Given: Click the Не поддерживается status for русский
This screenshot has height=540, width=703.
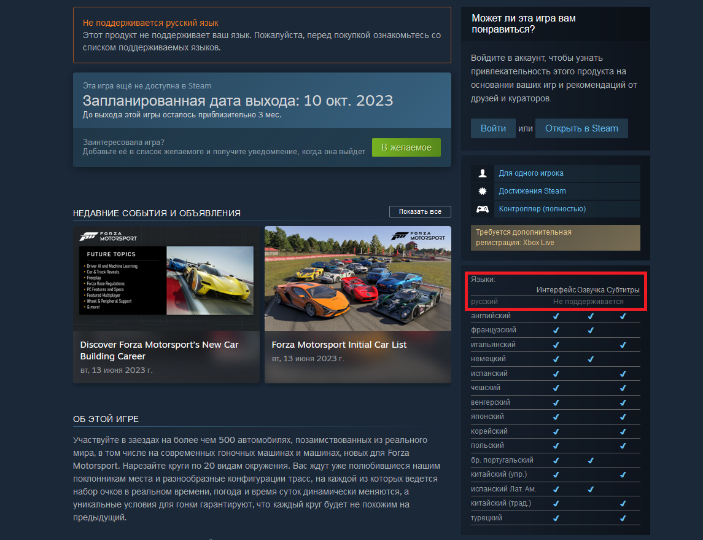Looking at the screenshot, I should click(588, 302).
